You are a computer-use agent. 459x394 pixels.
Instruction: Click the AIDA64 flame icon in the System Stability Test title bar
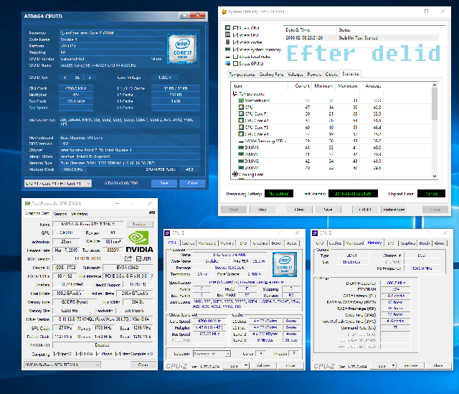(x=224, y=11)
